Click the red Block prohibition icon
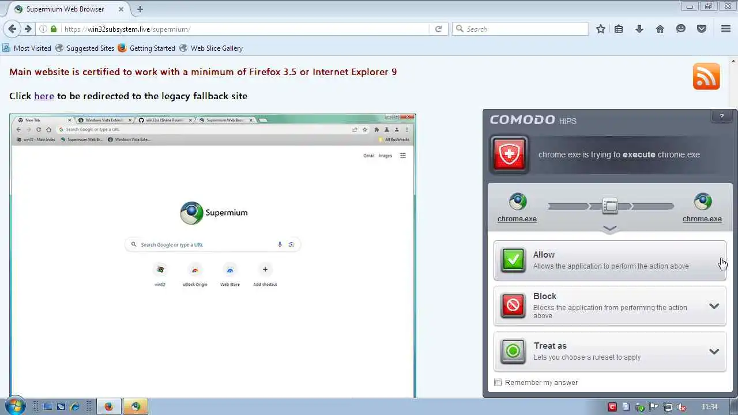738x415 pixels. [x=513, y=305]
